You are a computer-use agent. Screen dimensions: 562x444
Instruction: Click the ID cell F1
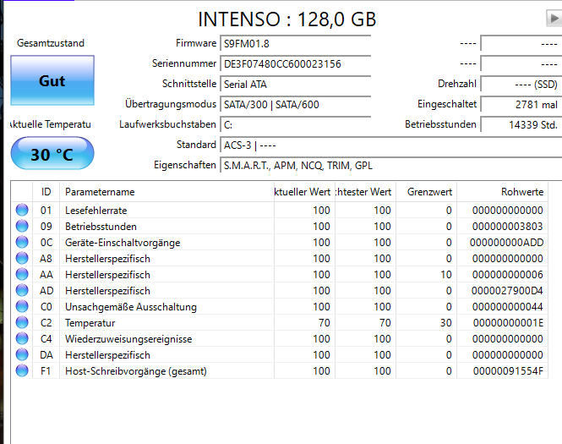pos(46,370)
